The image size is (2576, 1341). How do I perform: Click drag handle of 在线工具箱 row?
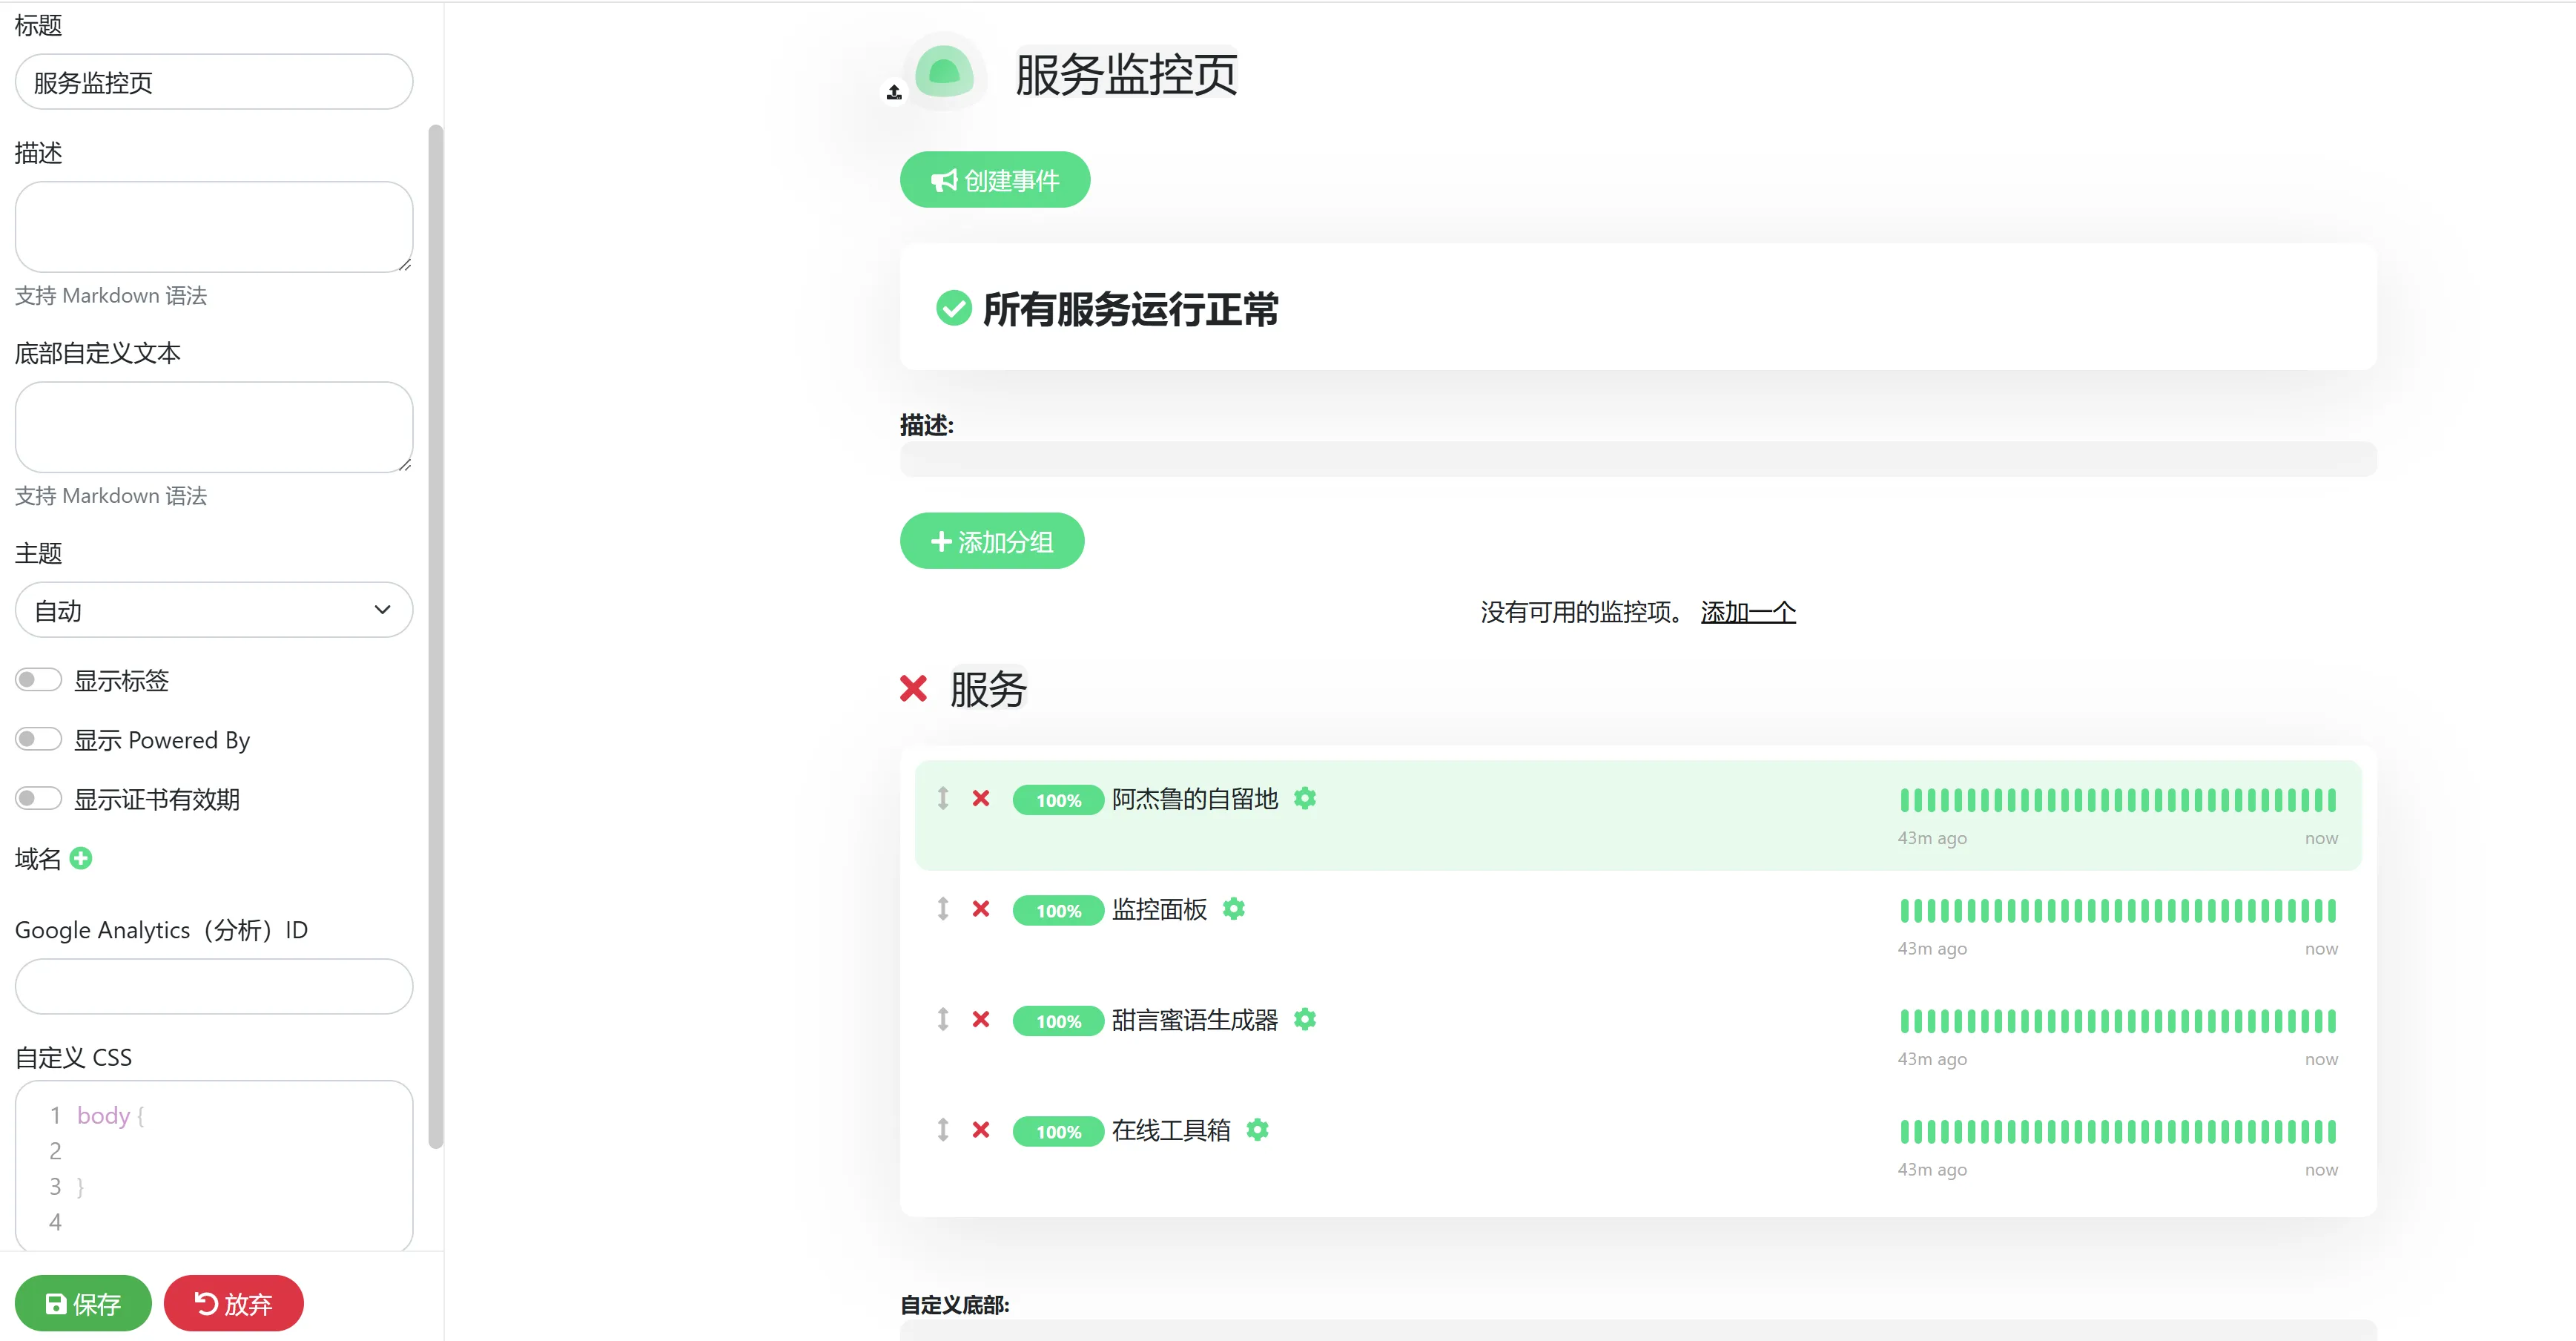[942, 1130]
